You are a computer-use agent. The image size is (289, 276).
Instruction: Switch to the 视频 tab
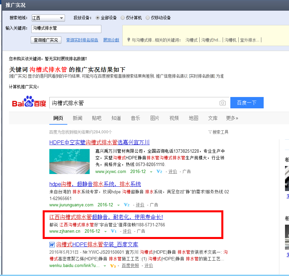[x=174, y=118]
